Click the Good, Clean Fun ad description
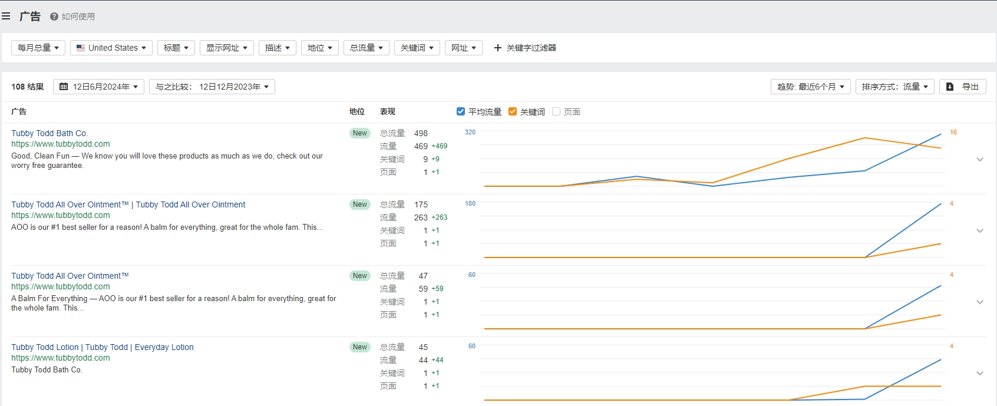 167,161
